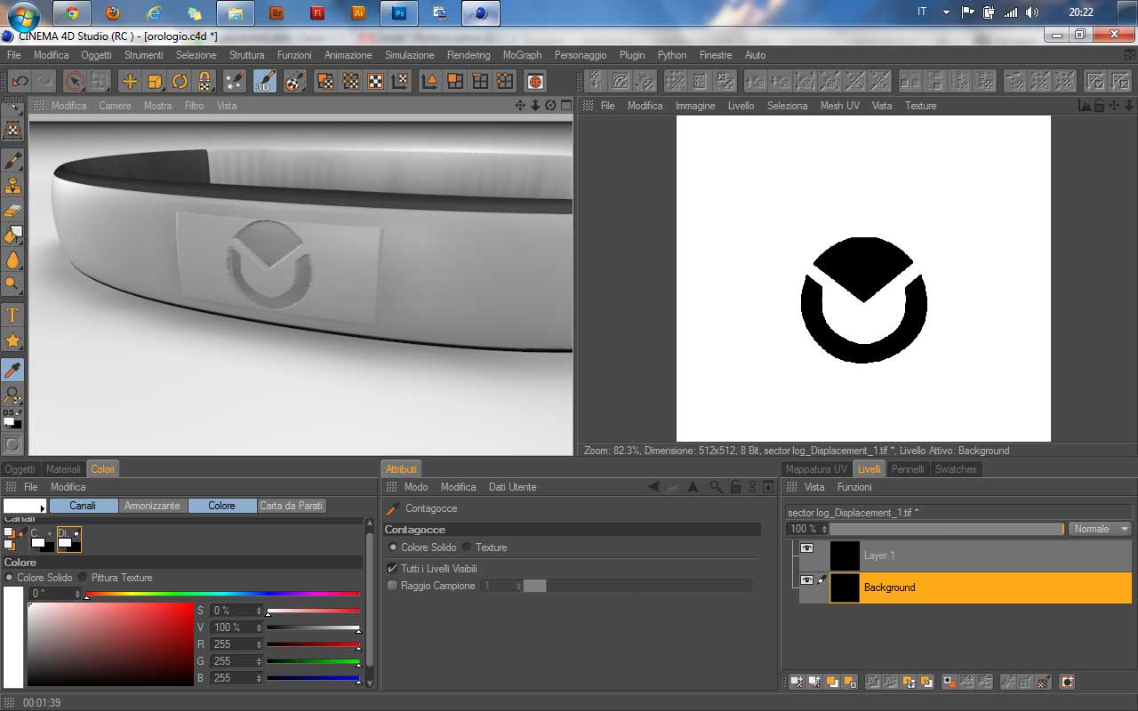The height and width of the screenshot is (711, 1138).
Task: Select Colore Solido radio in Colori panel
Action: pos(10,578)
